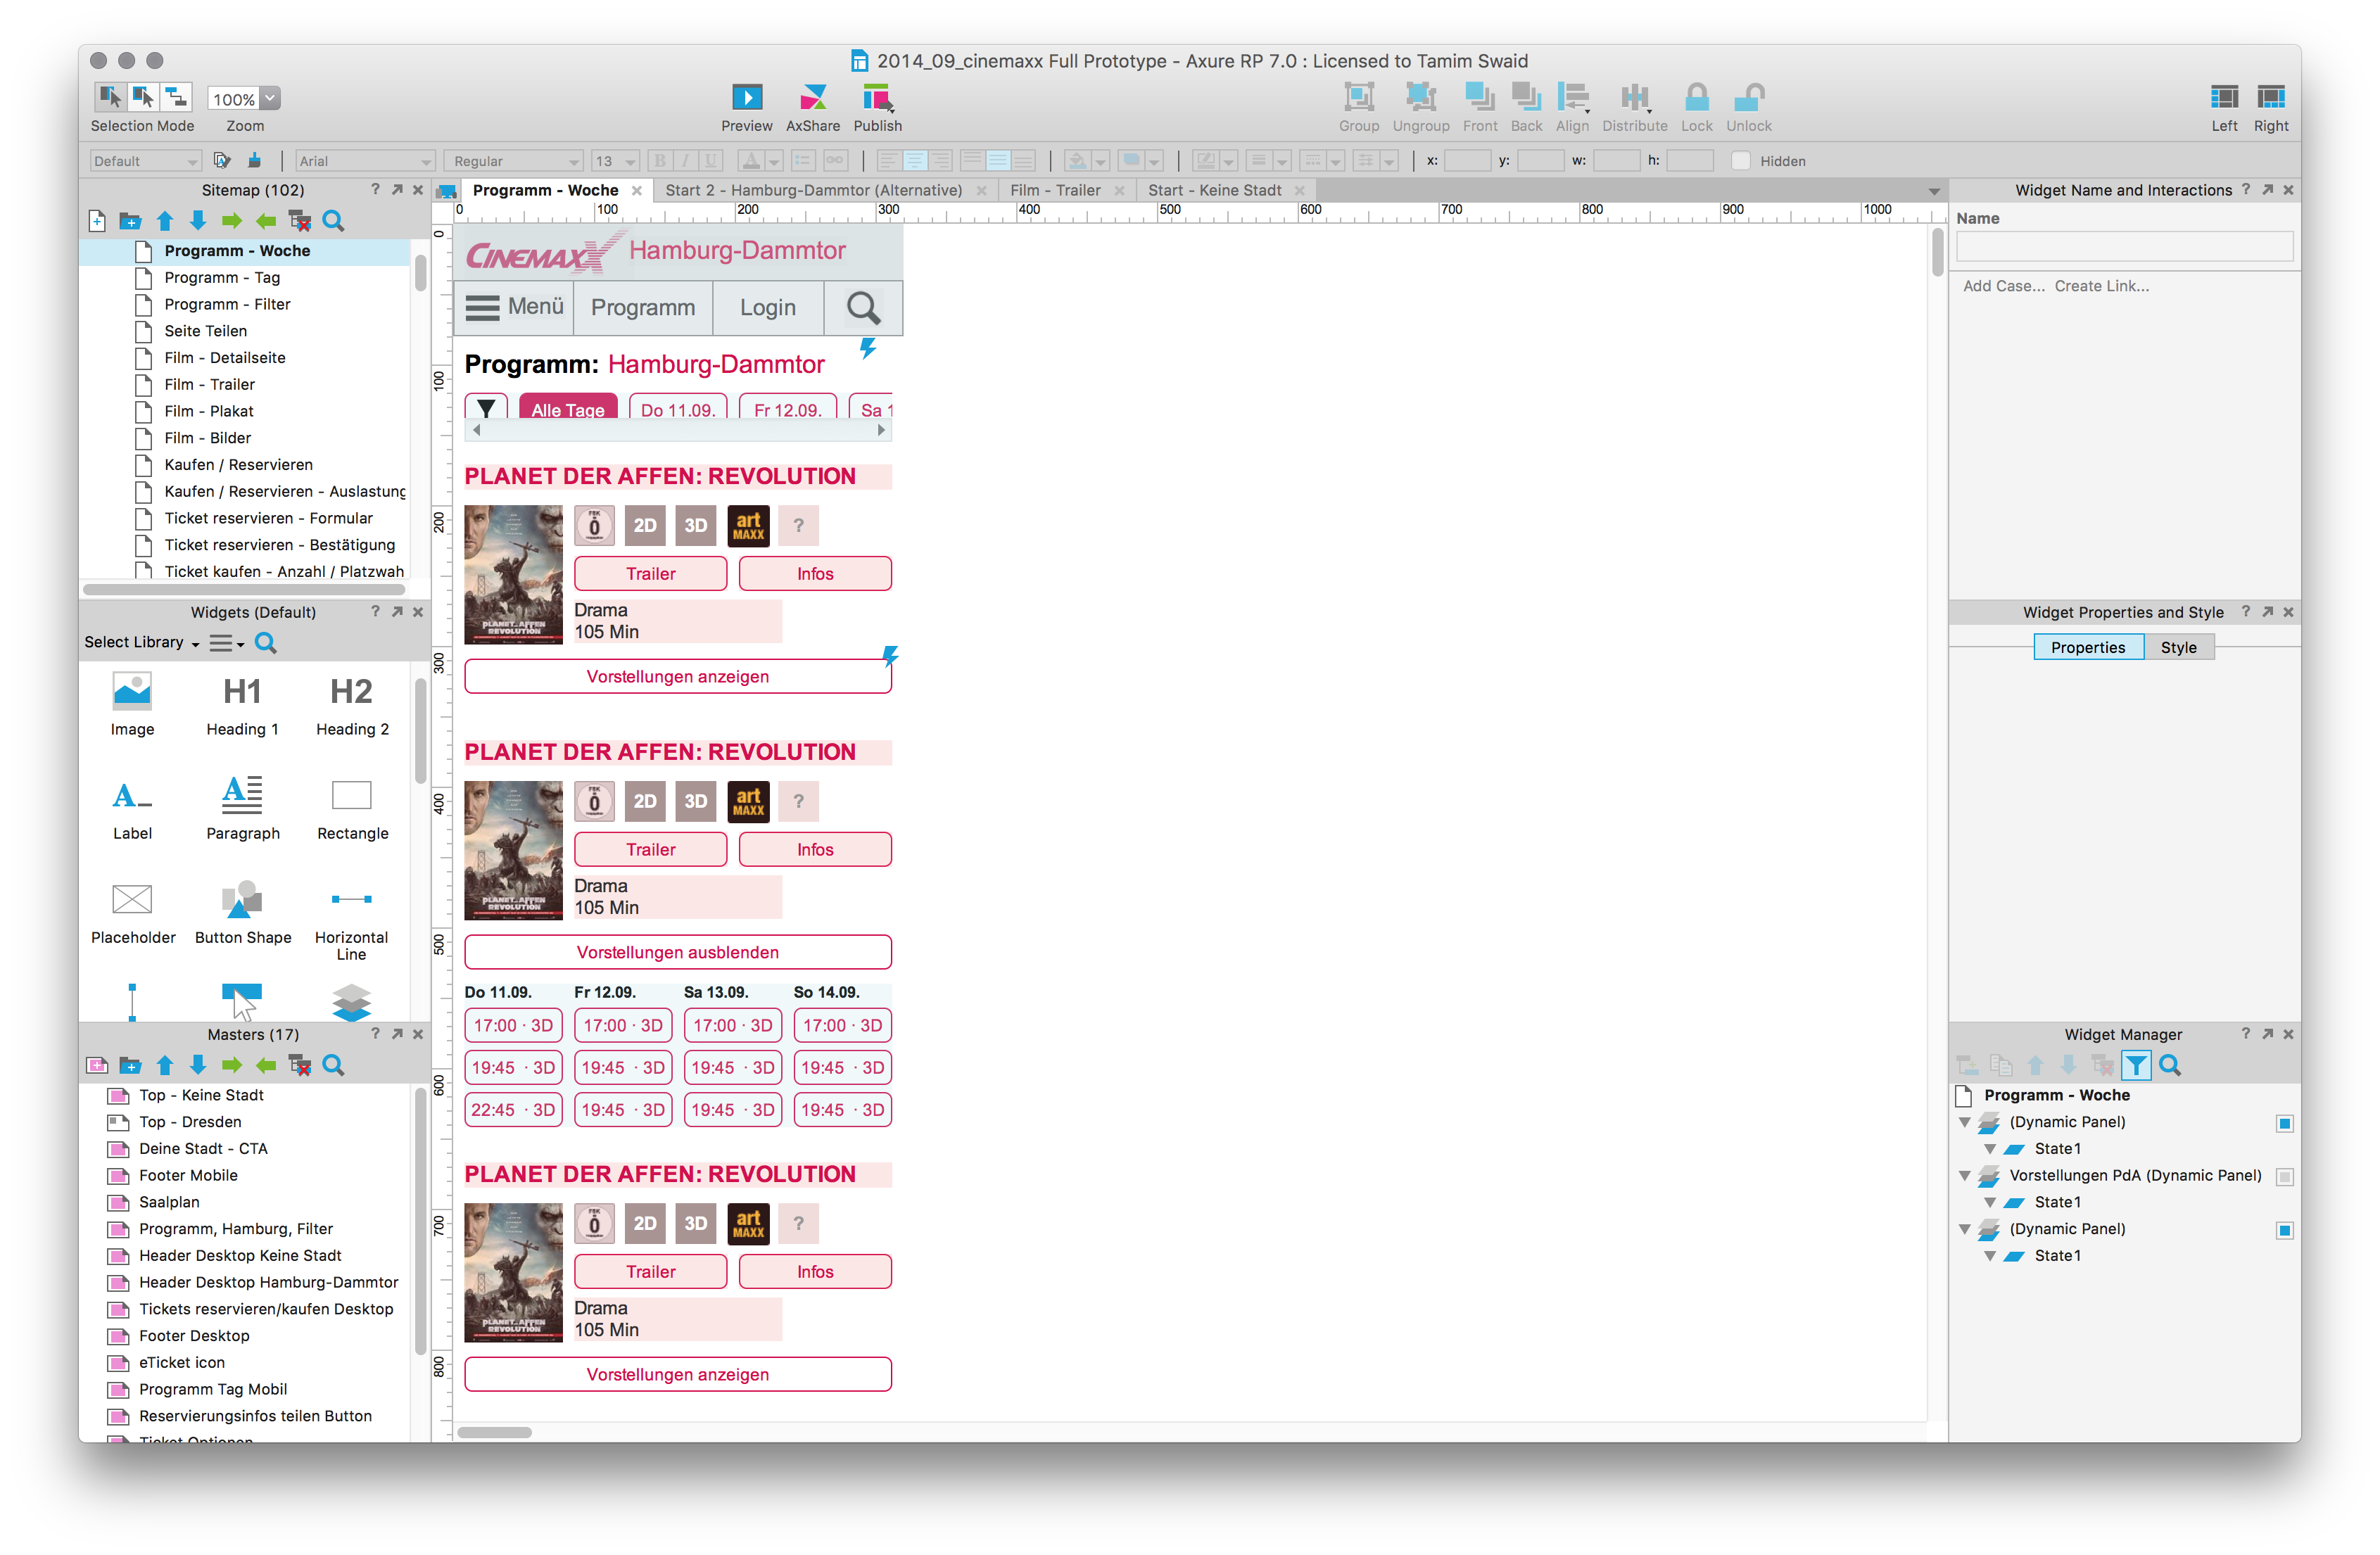Click the Lock icon
Viewport: 2380px width, 1555px height.
pos(1696,98)
